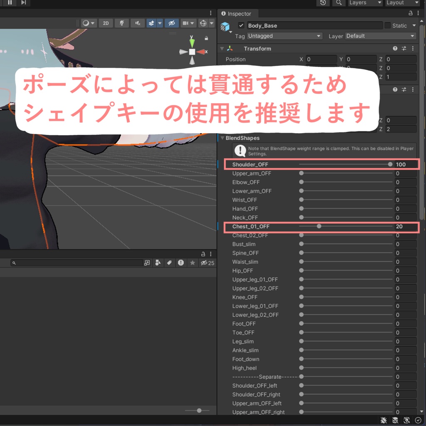The image size is (426, 426).
Task: Click the favorite star icon
Action: (192, 263)
